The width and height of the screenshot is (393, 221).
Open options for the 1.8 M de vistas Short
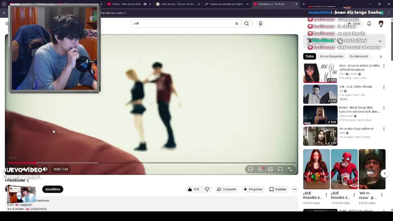(354, 195)
